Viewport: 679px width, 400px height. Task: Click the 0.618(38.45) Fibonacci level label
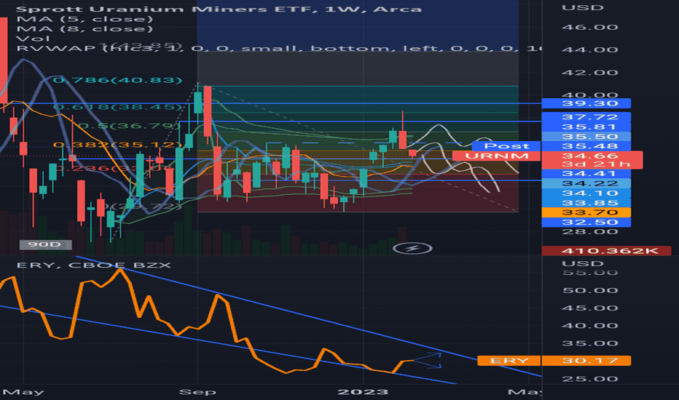(117, 107)
